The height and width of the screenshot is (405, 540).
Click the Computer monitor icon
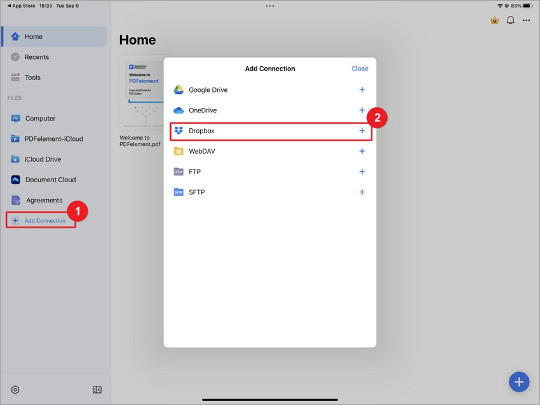click(15, 118)
